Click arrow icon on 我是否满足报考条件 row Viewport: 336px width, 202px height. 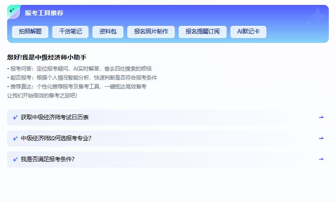321,159
